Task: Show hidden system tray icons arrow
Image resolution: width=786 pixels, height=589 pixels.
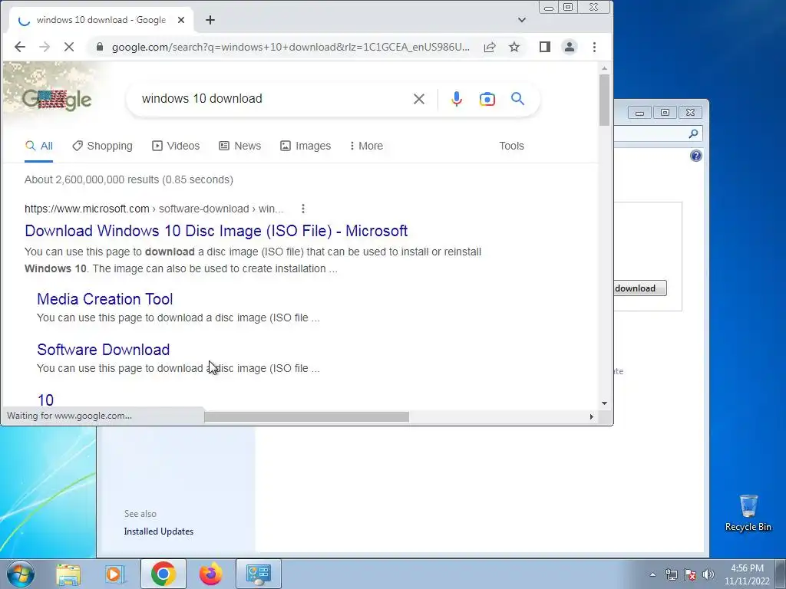Action: (x=652, y=574)
